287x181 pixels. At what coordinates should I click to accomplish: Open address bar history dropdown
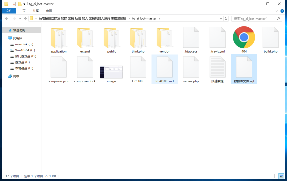pyautogui.click(x=221, y=19)
